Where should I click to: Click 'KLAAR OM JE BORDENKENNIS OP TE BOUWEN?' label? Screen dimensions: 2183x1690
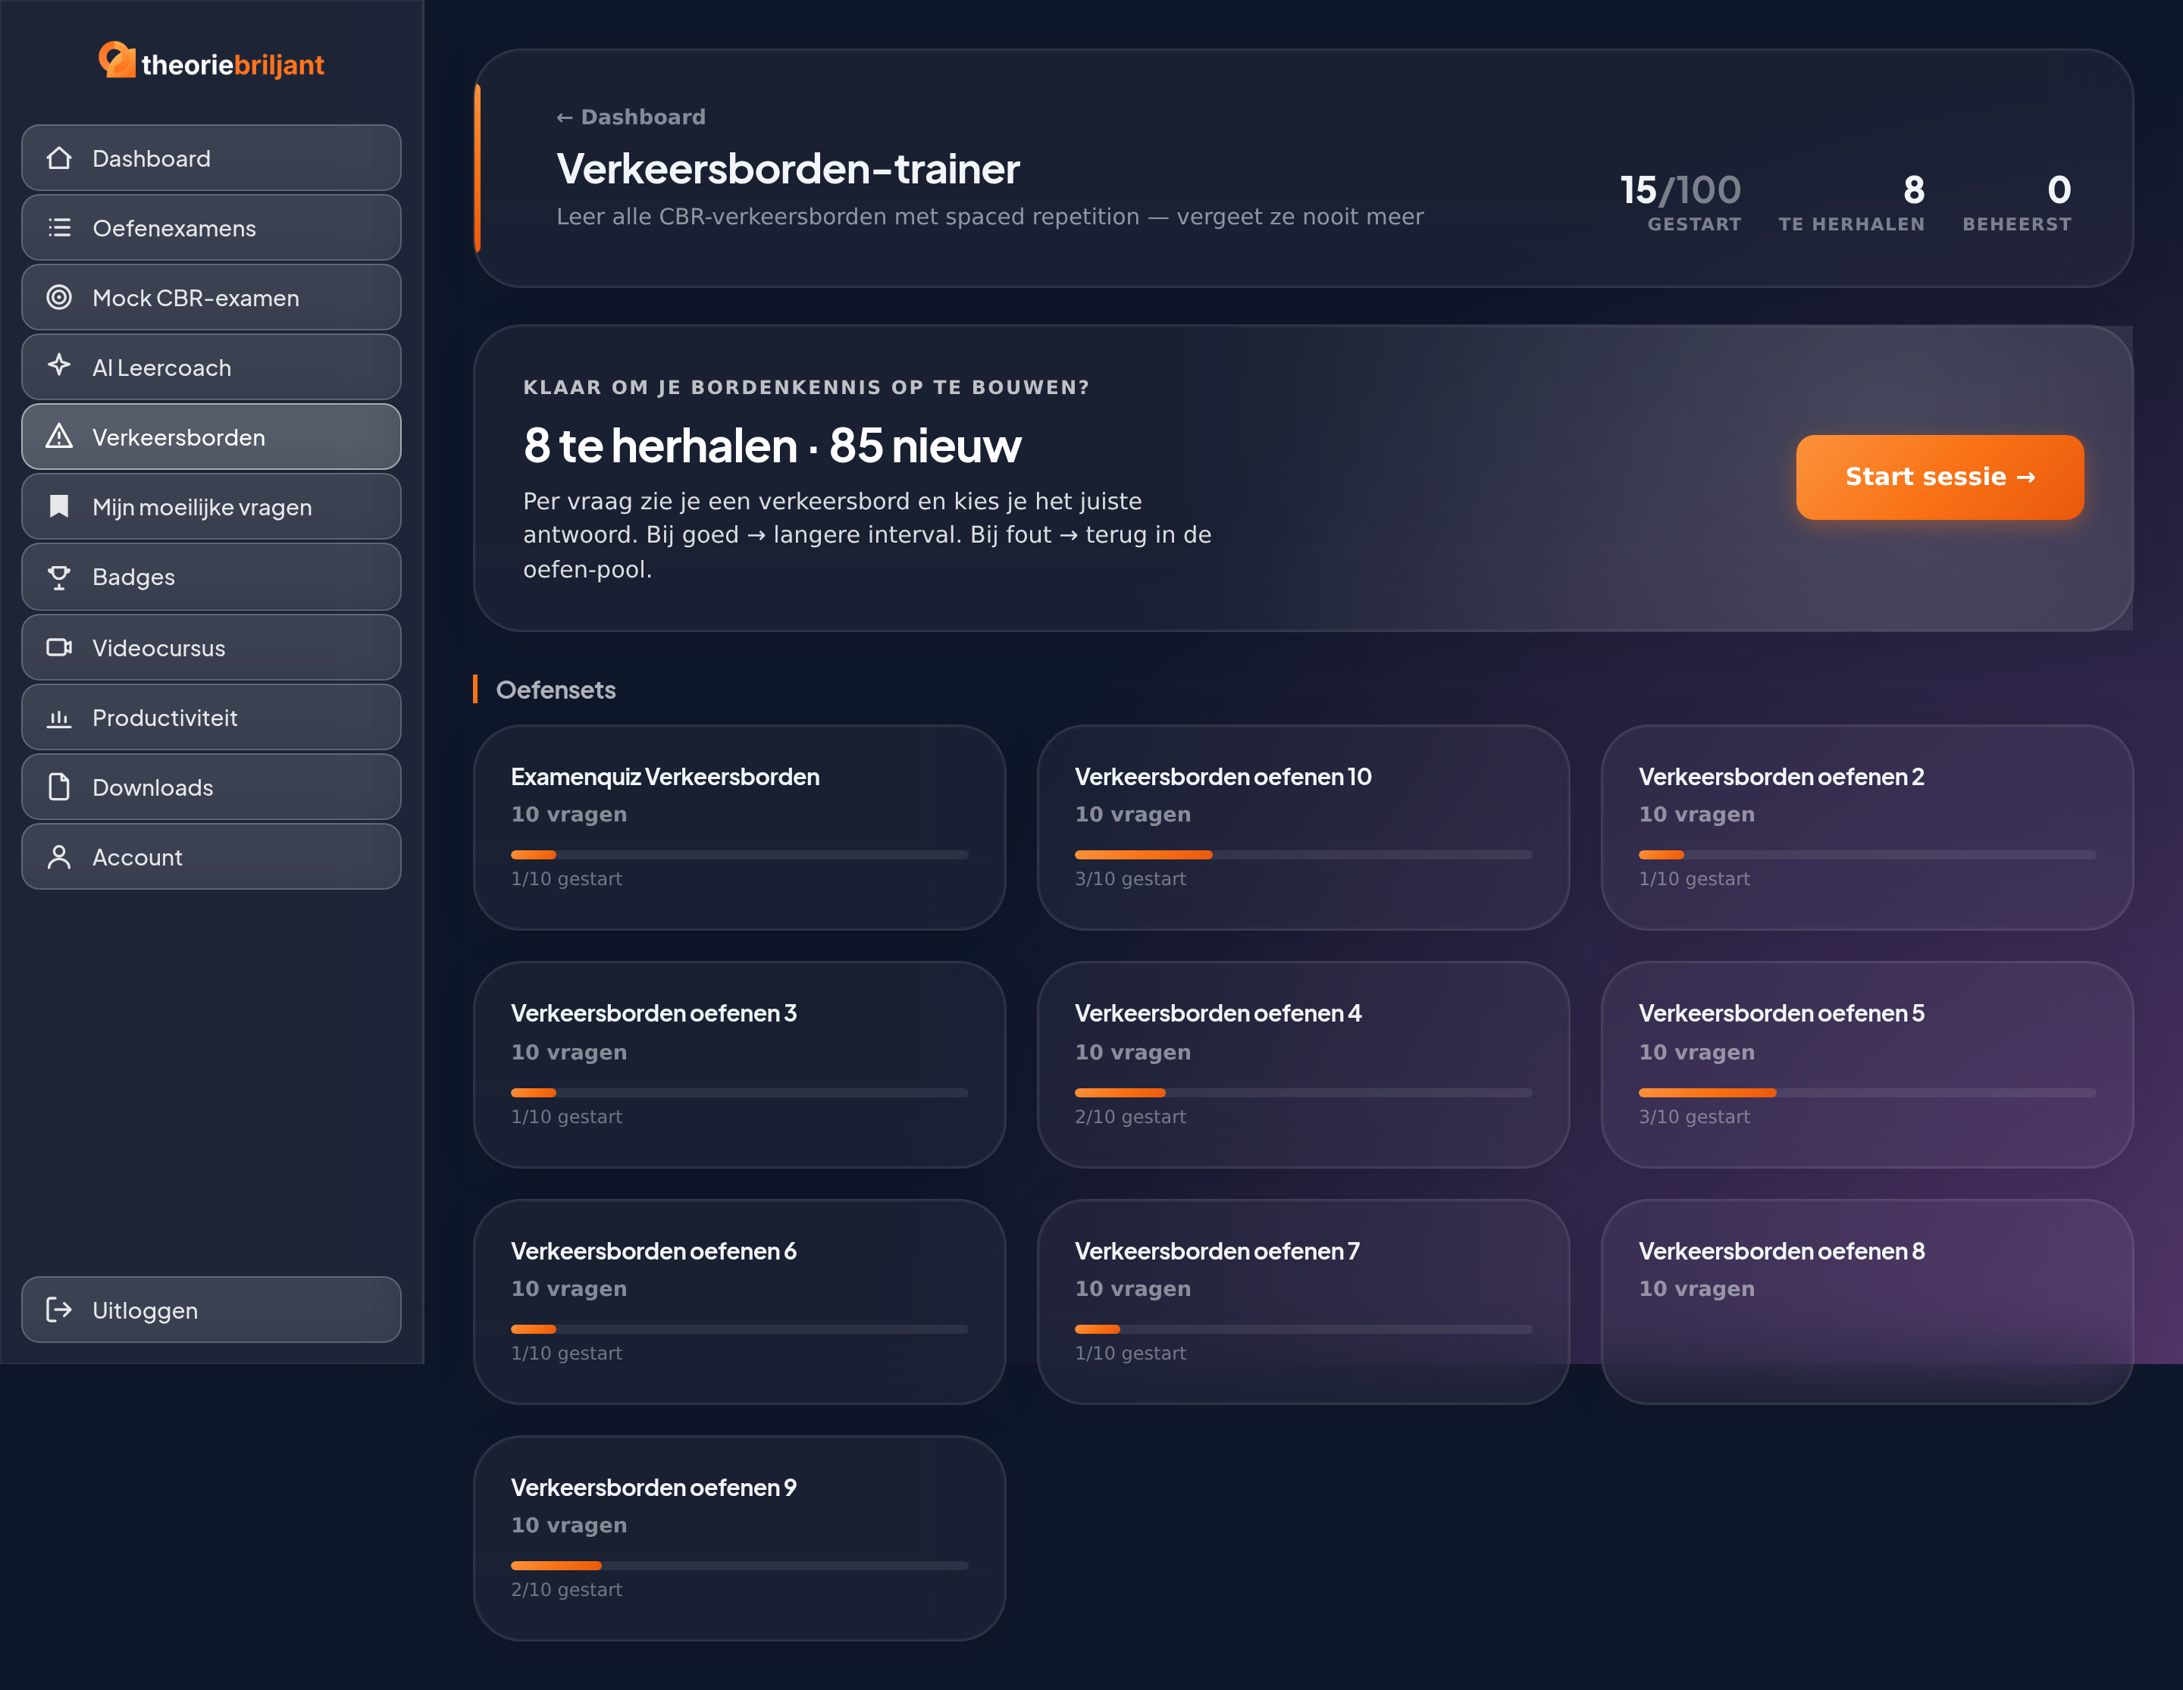[x=806, y=387]
